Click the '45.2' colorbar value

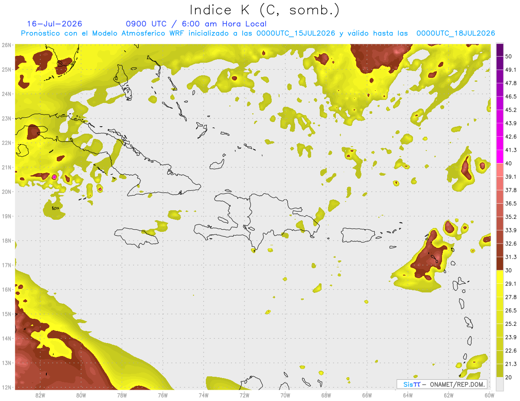pyautogui.click(x=511, y=110)
